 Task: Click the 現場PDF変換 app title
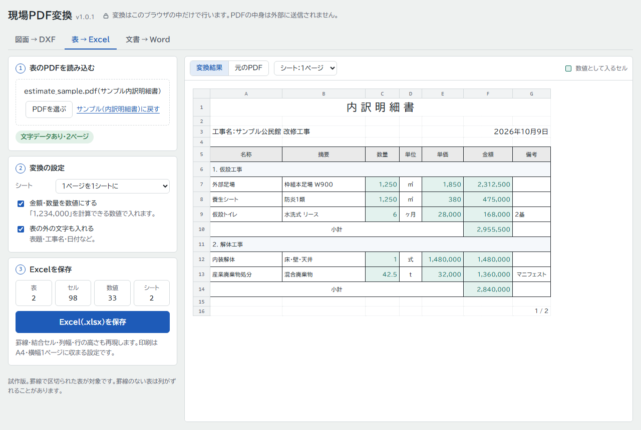(40, 15)
